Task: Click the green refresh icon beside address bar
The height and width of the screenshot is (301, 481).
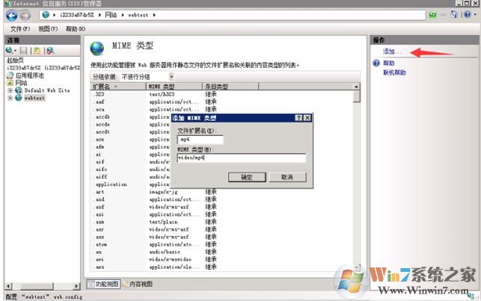Action: 432,15
